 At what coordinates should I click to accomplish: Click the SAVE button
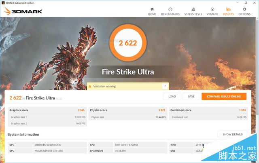tap(191, 96)
